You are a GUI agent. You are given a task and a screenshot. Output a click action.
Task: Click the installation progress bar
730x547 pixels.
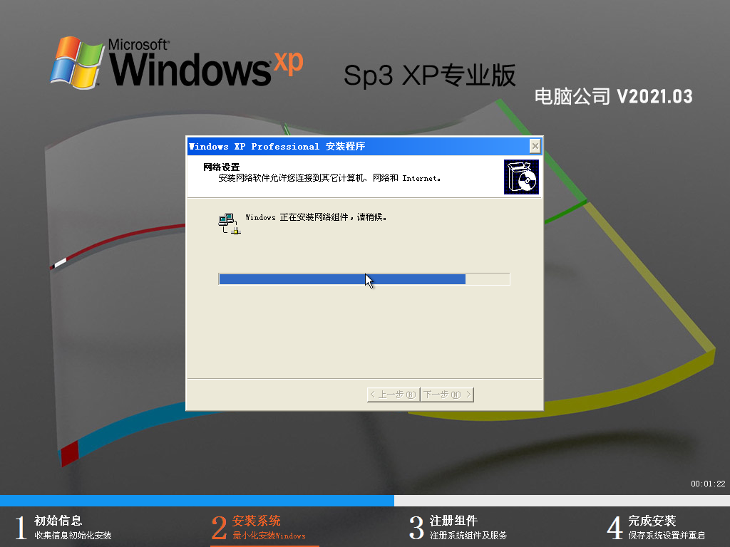pos(364,278)
